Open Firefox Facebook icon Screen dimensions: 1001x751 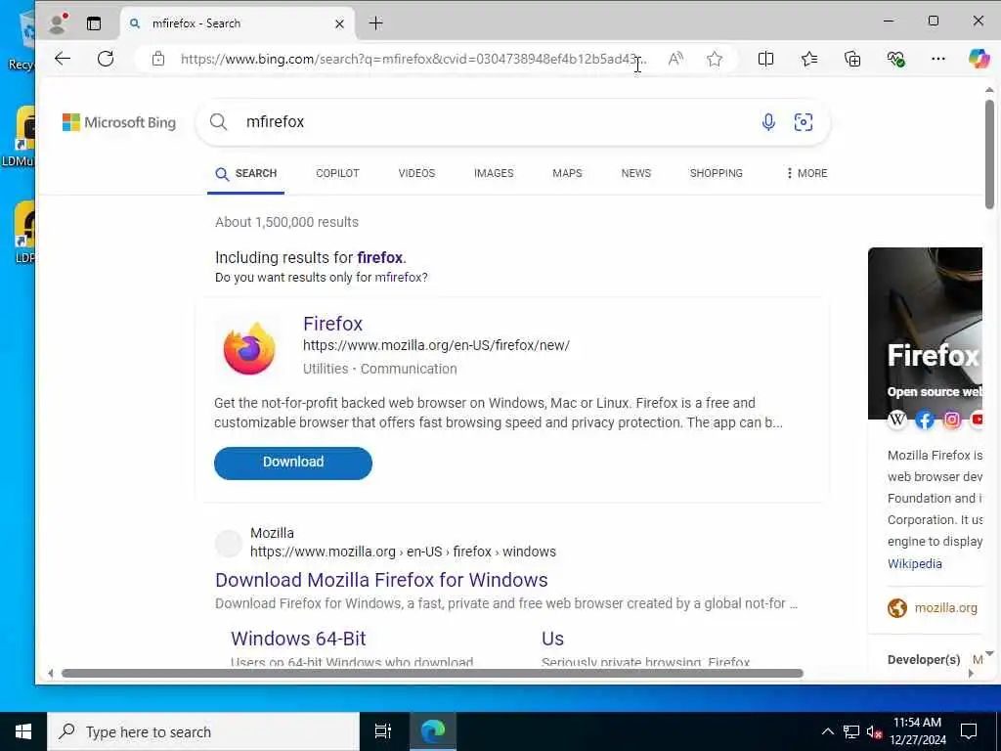[x=925, y=420]
